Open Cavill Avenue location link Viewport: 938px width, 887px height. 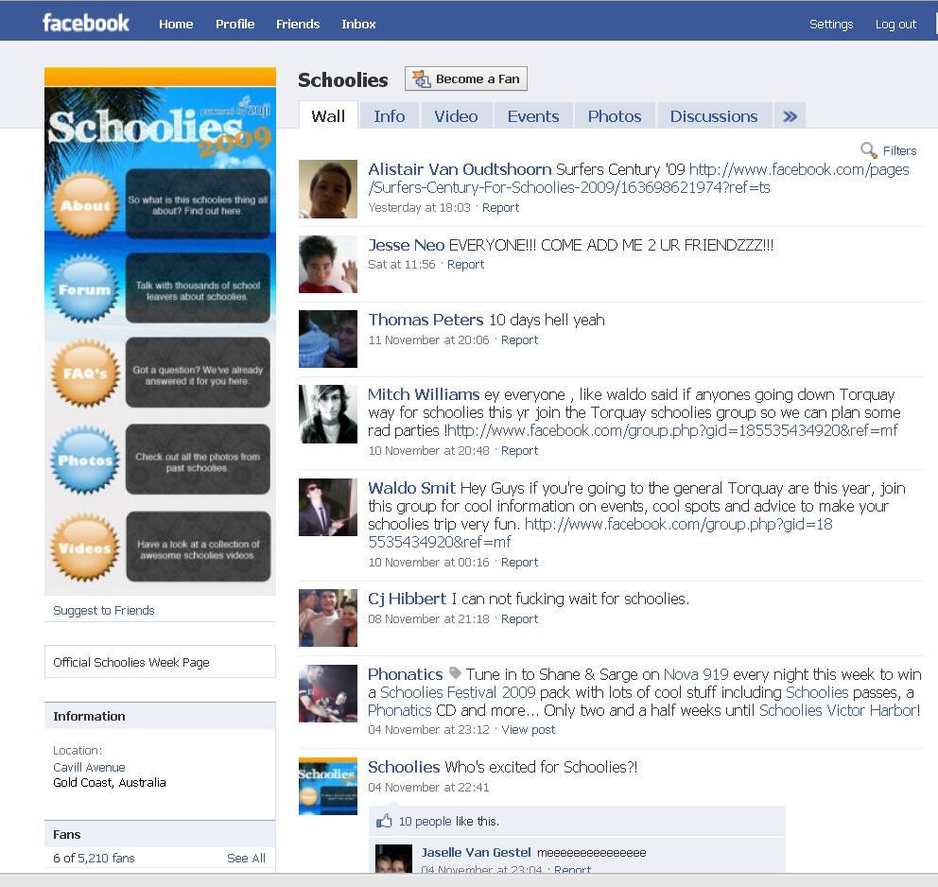89,767
